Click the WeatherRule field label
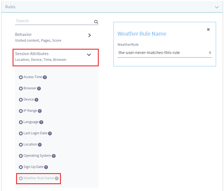224x191 pixels. pos(128,45)
